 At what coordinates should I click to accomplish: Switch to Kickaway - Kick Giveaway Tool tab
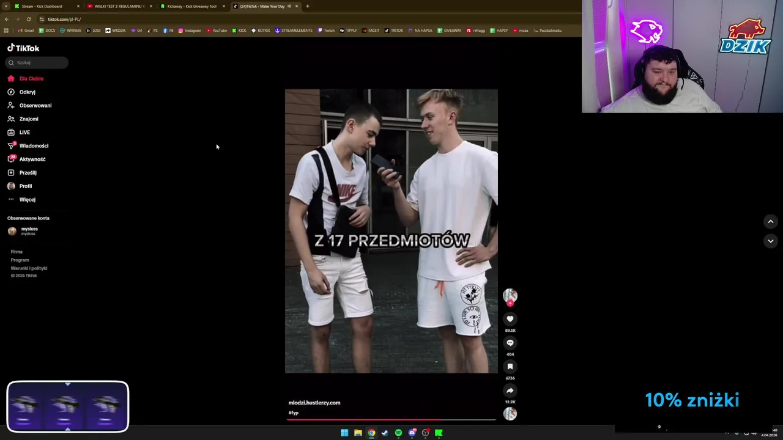[x=192, y=6]
